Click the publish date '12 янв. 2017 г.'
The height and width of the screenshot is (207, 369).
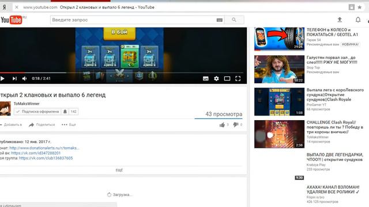(x=37, y=142)
